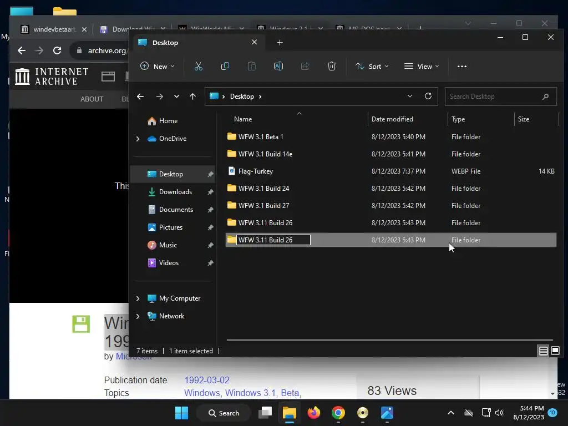Expand Network in navigation pane
The height and width of the screenshot is (426, 568).
[x=138, y=316]
